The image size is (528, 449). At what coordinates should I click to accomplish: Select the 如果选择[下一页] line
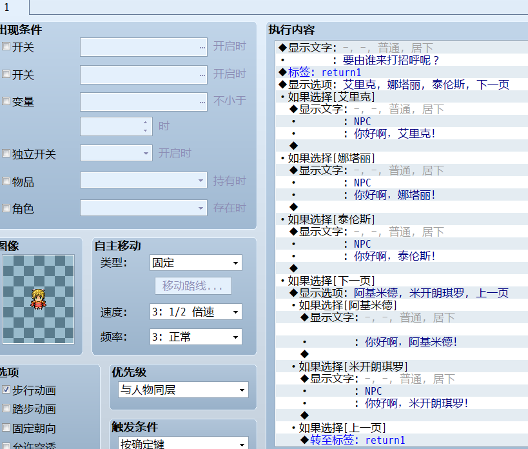[402, 281]
